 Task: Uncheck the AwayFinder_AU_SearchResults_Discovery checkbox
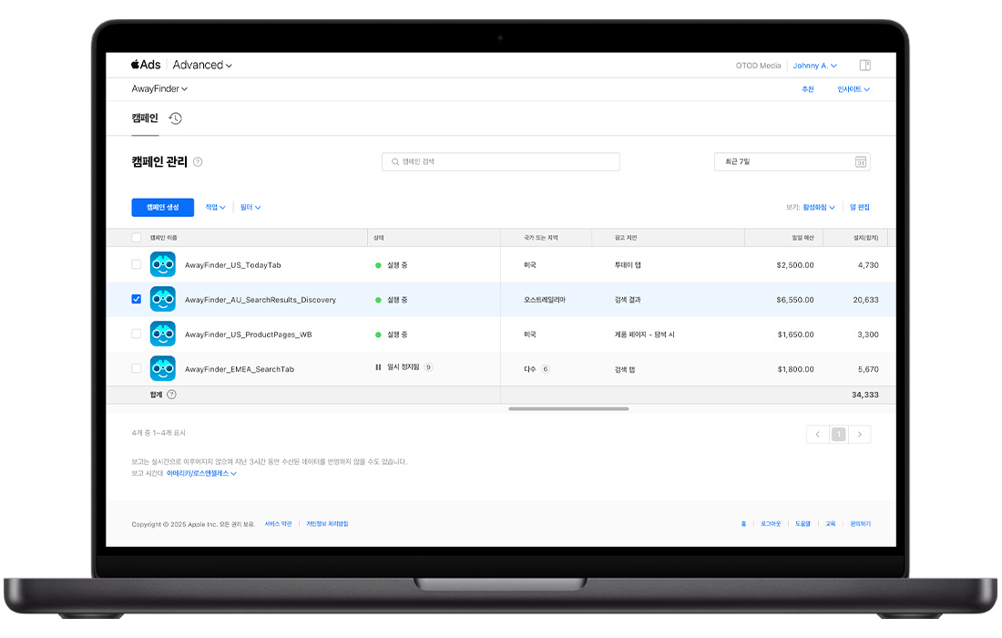pos(137,299)
